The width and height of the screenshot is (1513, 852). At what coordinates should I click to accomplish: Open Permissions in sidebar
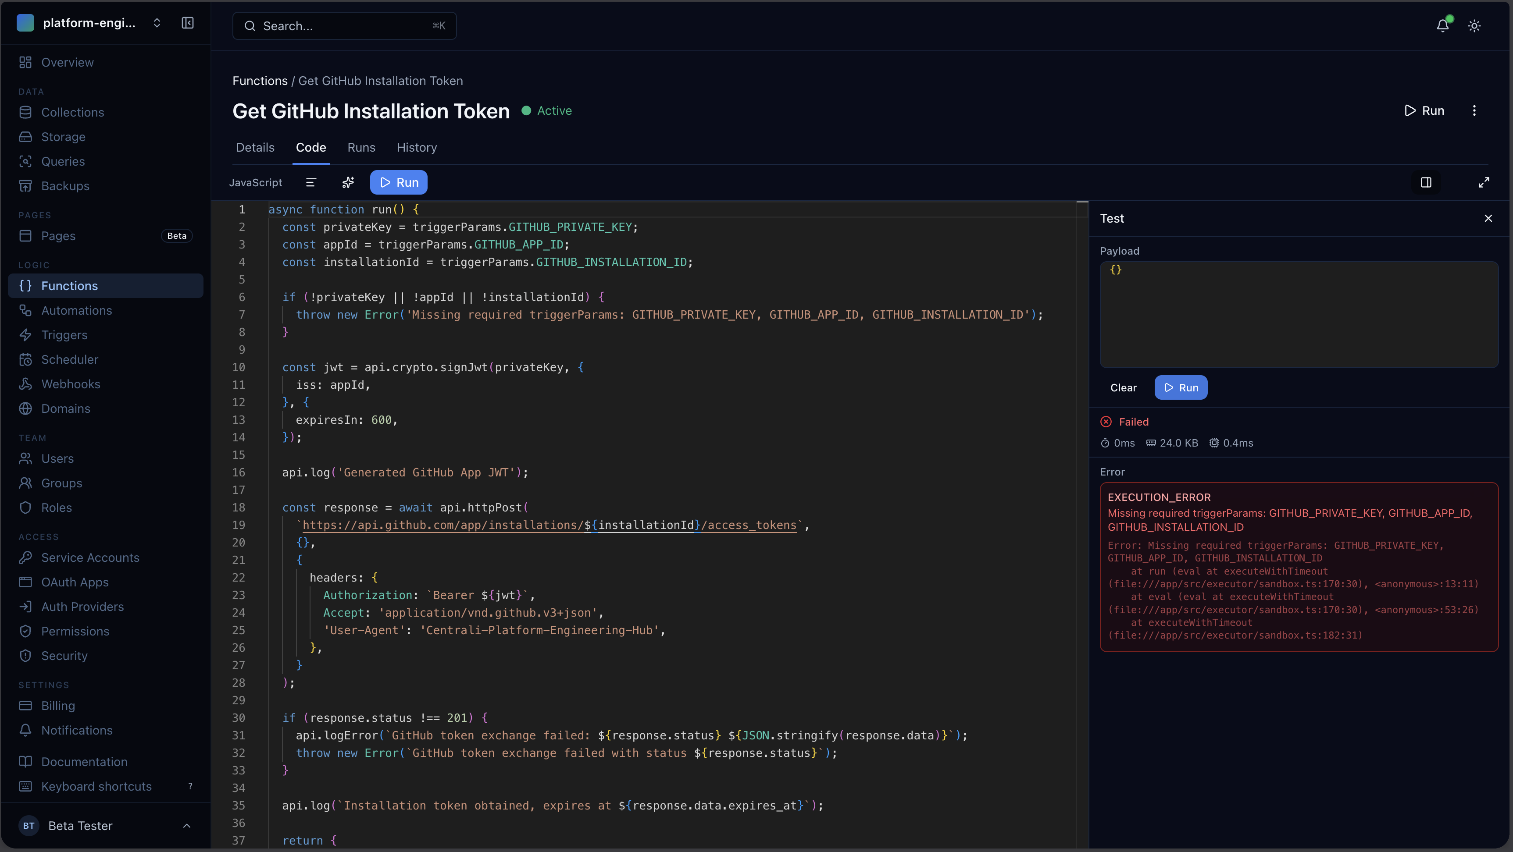coord(106,632)
